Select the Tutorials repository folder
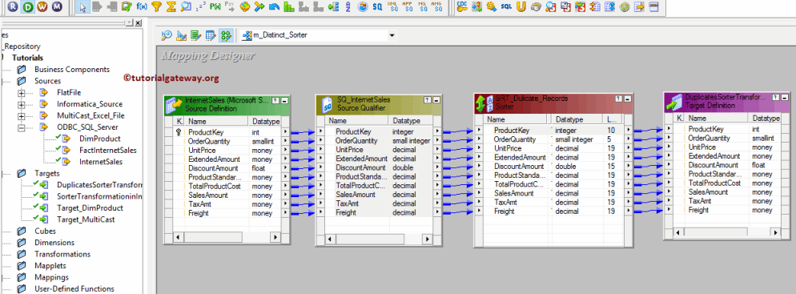 [x=27, y=58]
